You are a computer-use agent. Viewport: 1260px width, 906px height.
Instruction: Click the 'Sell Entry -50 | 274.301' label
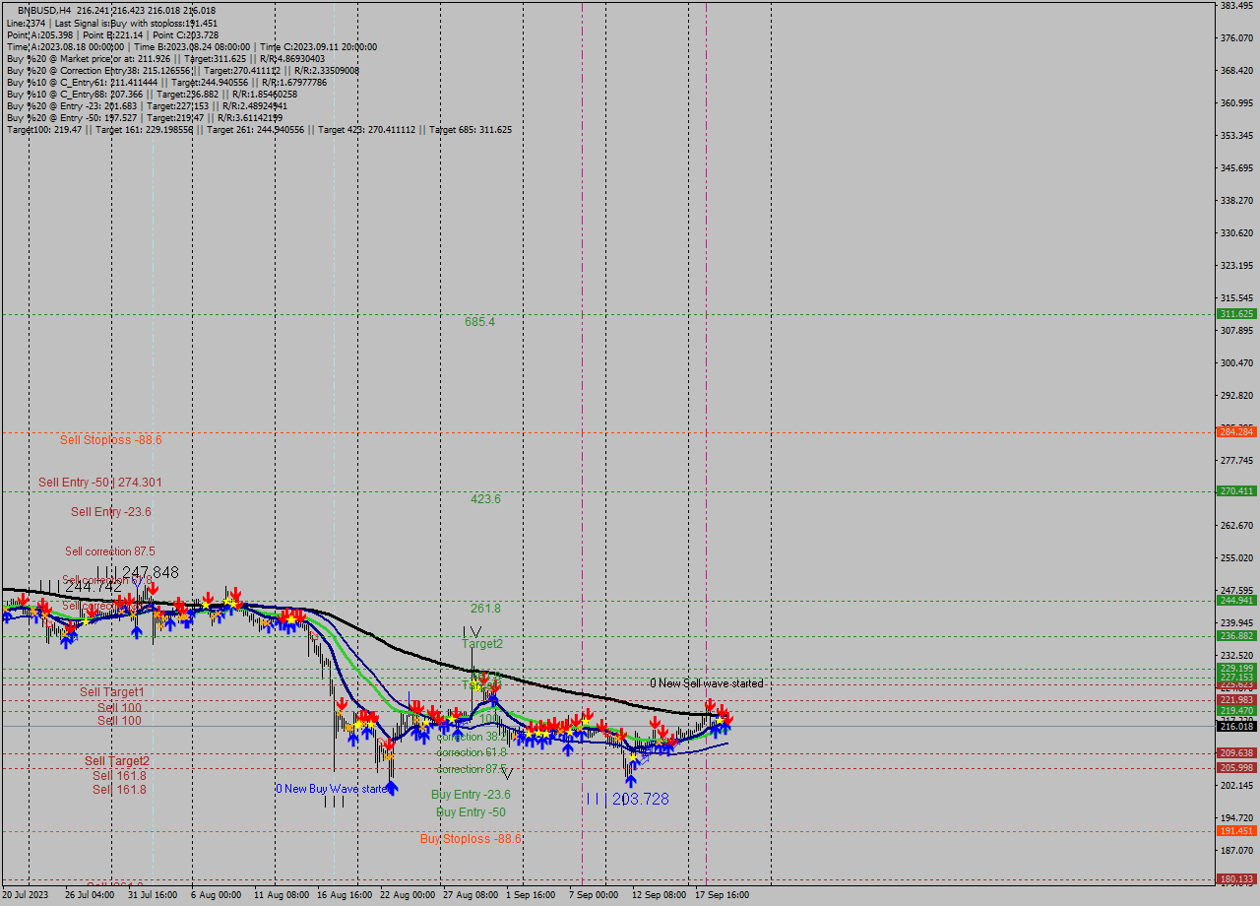(100, 483)
